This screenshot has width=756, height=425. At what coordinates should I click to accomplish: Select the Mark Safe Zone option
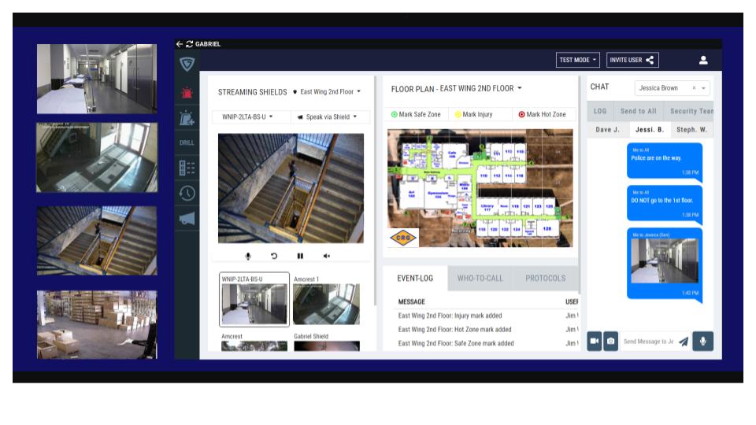(416, 114)
